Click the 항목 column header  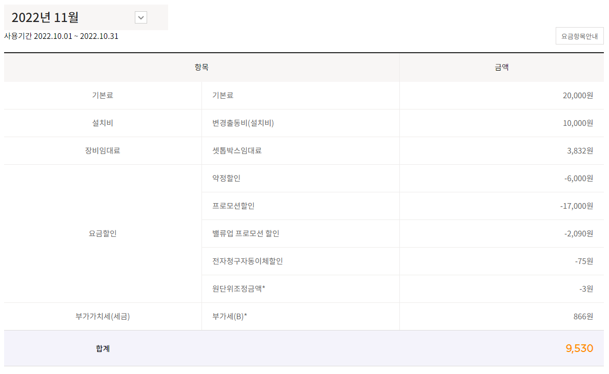pyautogui.click(x=201, y=68)
